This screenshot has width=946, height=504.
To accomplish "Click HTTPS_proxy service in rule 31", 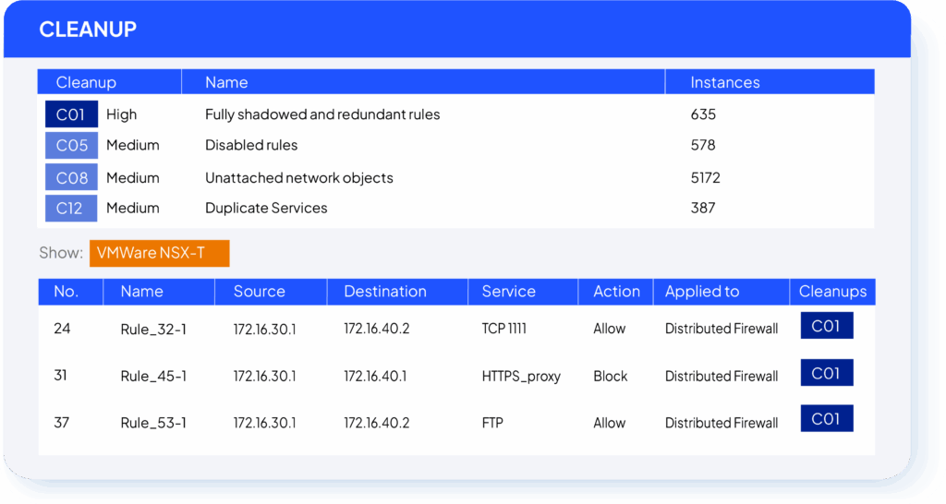I will click(x=521, y=377).
